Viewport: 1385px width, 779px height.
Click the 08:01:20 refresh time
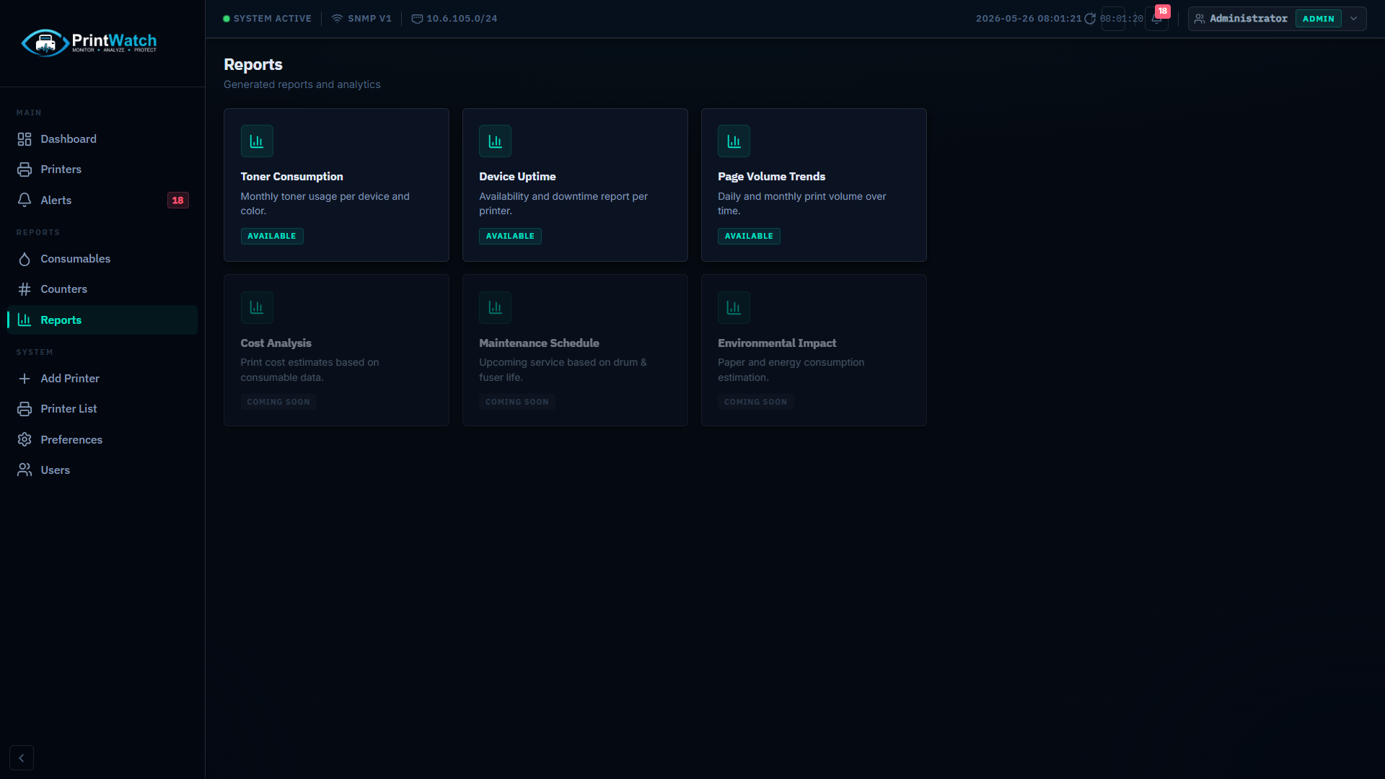(1122, 19)
